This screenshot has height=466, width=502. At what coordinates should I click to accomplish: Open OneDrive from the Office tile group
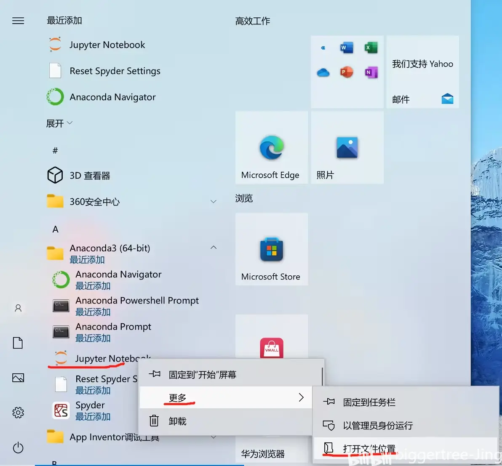coord(323,72)
